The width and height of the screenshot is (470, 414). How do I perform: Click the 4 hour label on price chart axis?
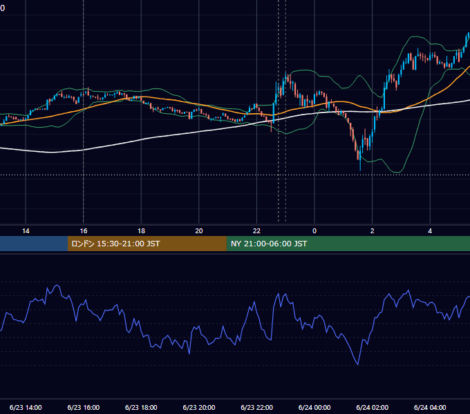[x=430, y=231]
